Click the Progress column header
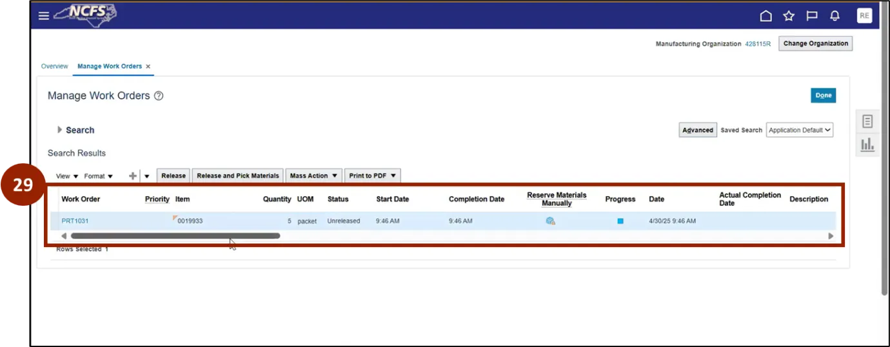The height and width of the screenshot is (347, 890). (620, 199)
